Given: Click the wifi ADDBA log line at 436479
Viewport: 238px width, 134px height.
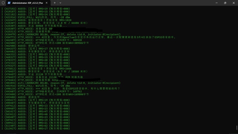Looking at the screenshot, I should point(61,35).
